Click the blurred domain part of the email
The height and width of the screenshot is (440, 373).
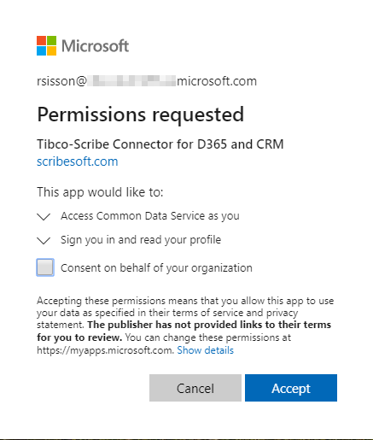pyautogui.click(x=131, y=81)
